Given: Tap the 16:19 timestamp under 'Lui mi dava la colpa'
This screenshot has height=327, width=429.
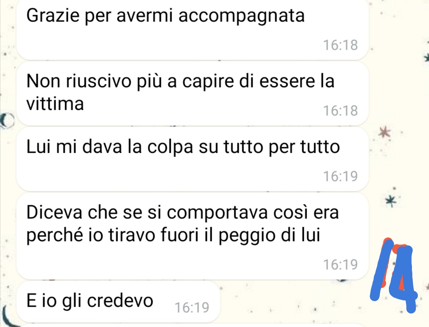Looking at the screenshot, I should pos(340,176).
